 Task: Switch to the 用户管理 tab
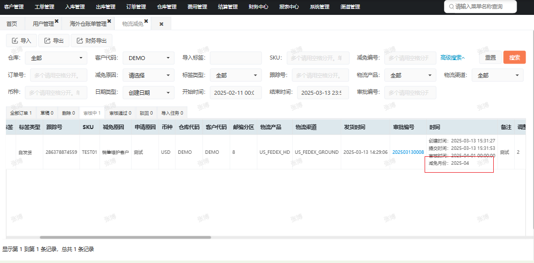click(x=43, y=24)
